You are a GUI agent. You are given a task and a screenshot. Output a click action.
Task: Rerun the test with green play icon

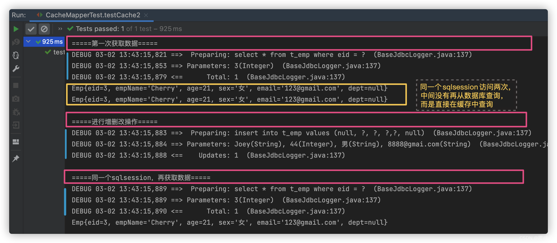coord(16,29)
